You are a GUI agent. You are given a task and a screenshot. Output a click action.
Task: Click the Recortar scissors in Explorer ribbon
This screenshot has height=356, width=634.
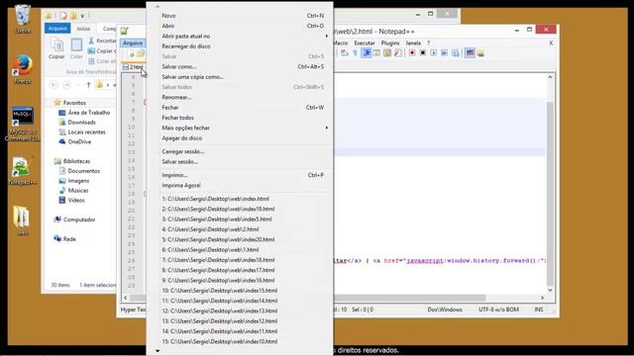(x=91, y=41)
